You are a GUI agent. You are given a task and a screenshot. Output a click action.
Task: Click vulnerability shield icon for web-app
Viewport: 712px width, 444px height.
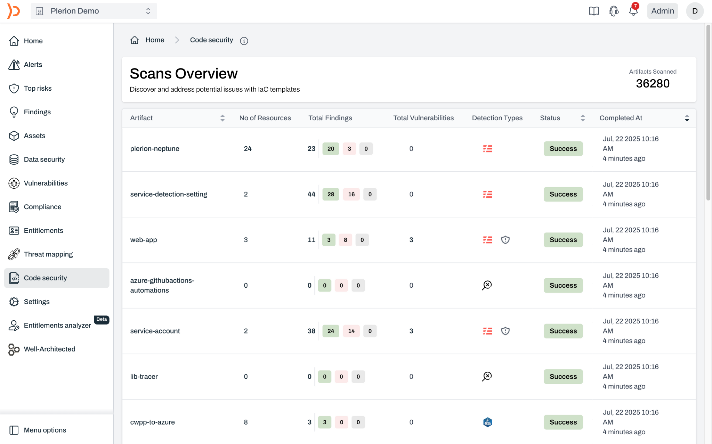(x=505, y=240)
